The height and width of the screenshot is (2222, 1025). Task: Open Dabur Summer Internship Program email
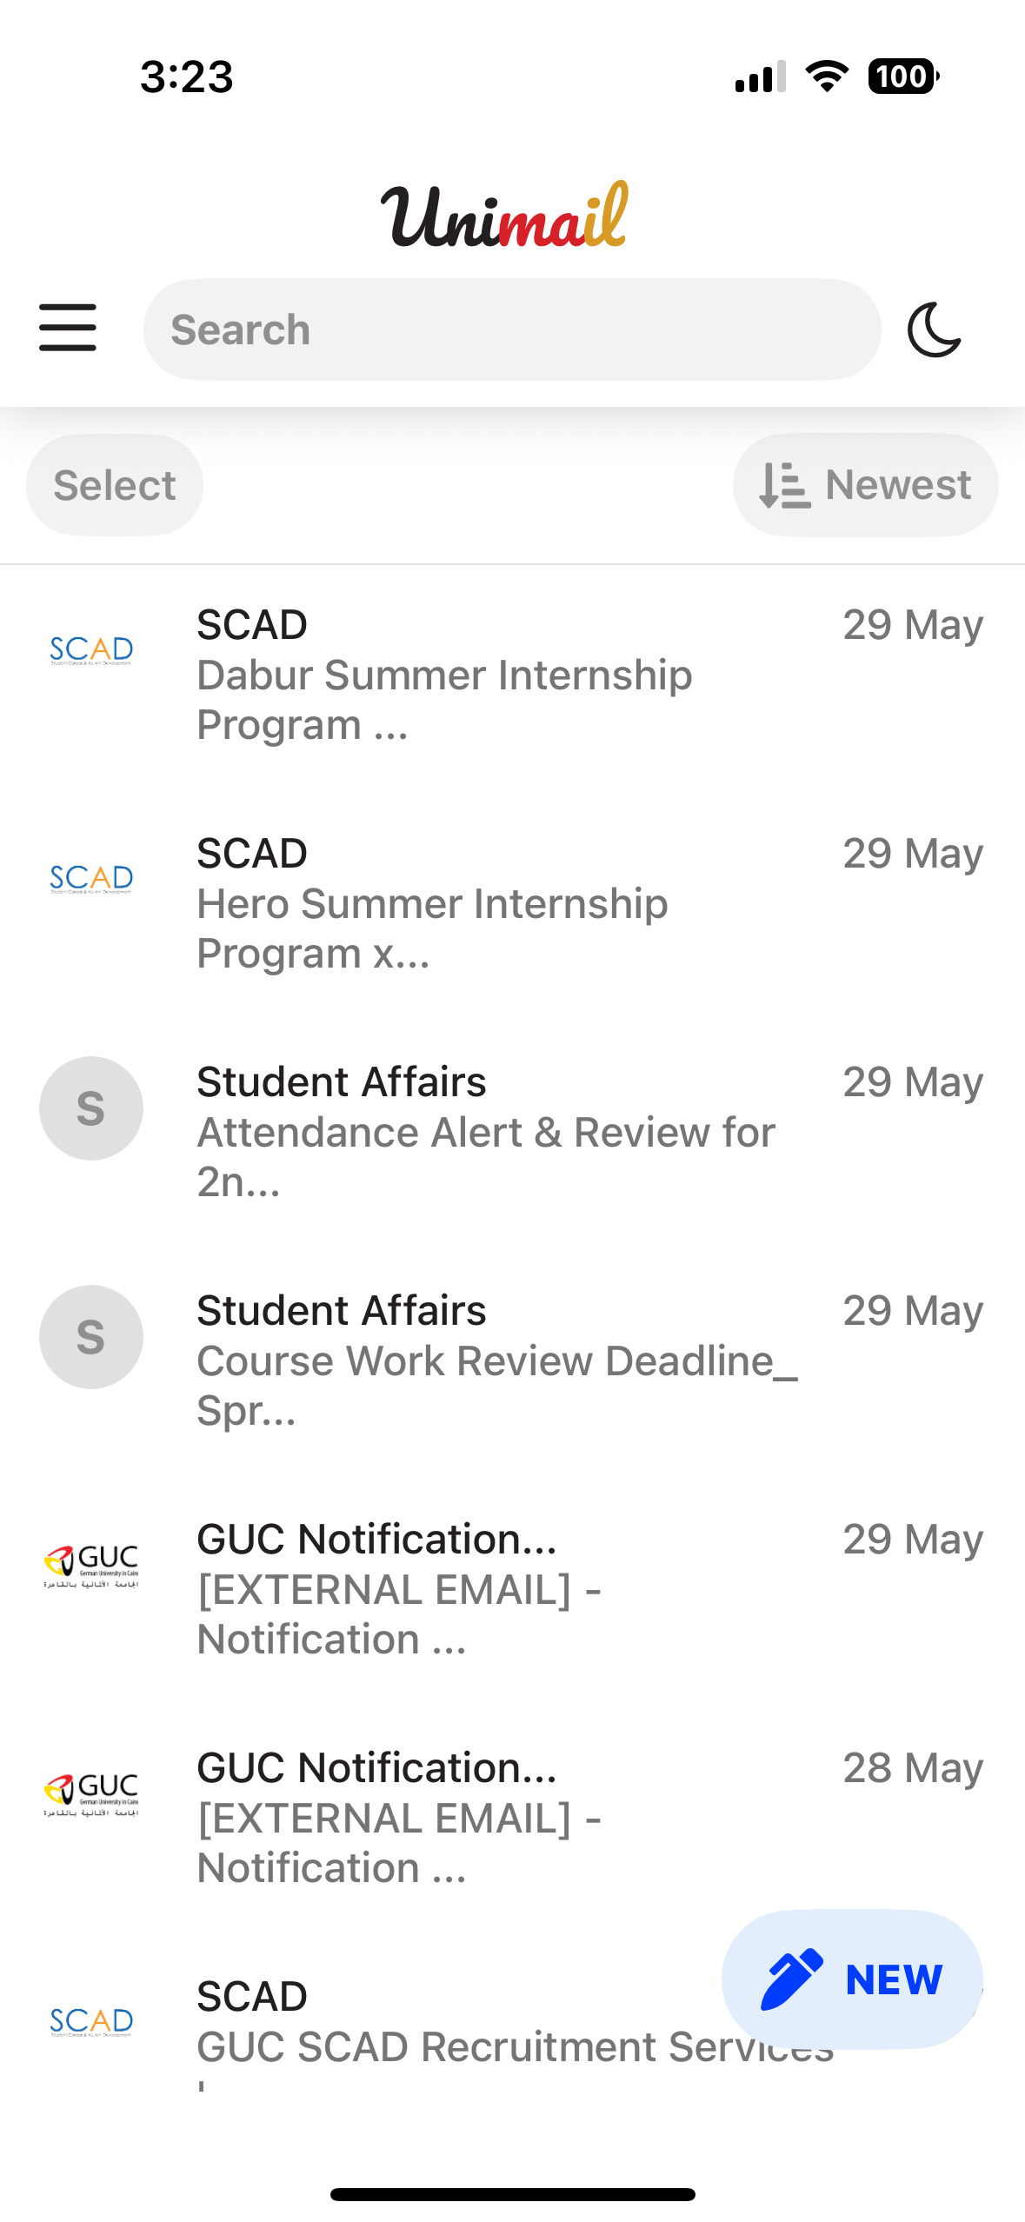click(512, 675)
